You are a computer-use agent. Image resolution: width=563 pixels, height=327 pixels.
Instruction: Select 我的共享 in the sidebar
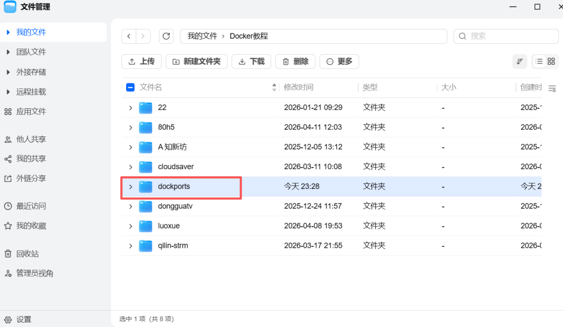[x=31, y=159]
